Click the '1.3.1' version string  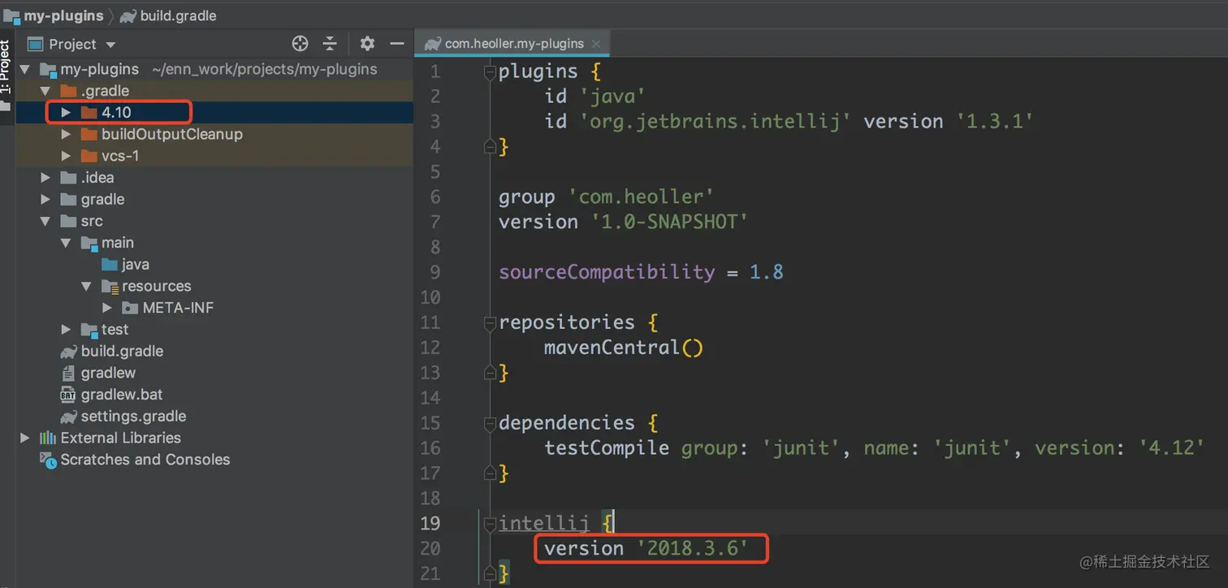click(x=994, y=122)
